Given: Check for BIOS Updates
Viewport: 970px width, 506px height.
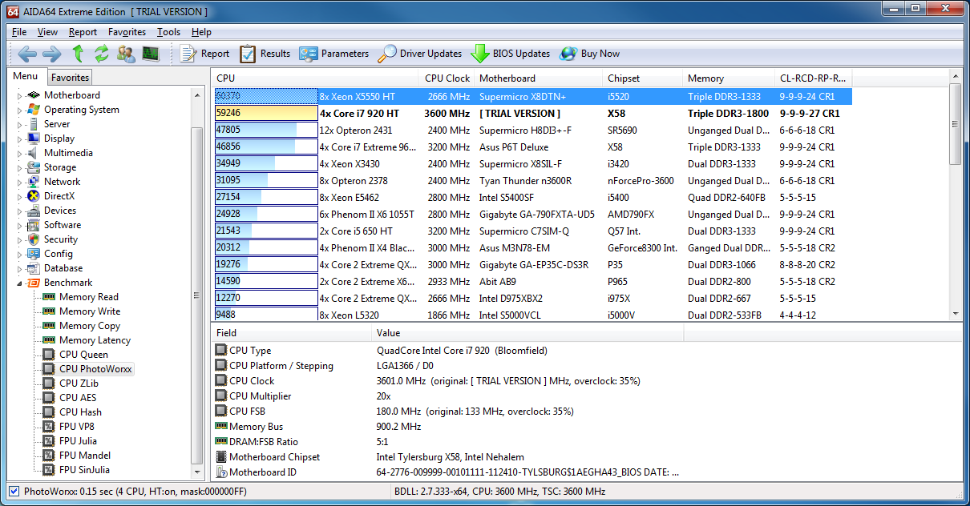Looking at the screenshot, I should [x=511, y=54].
